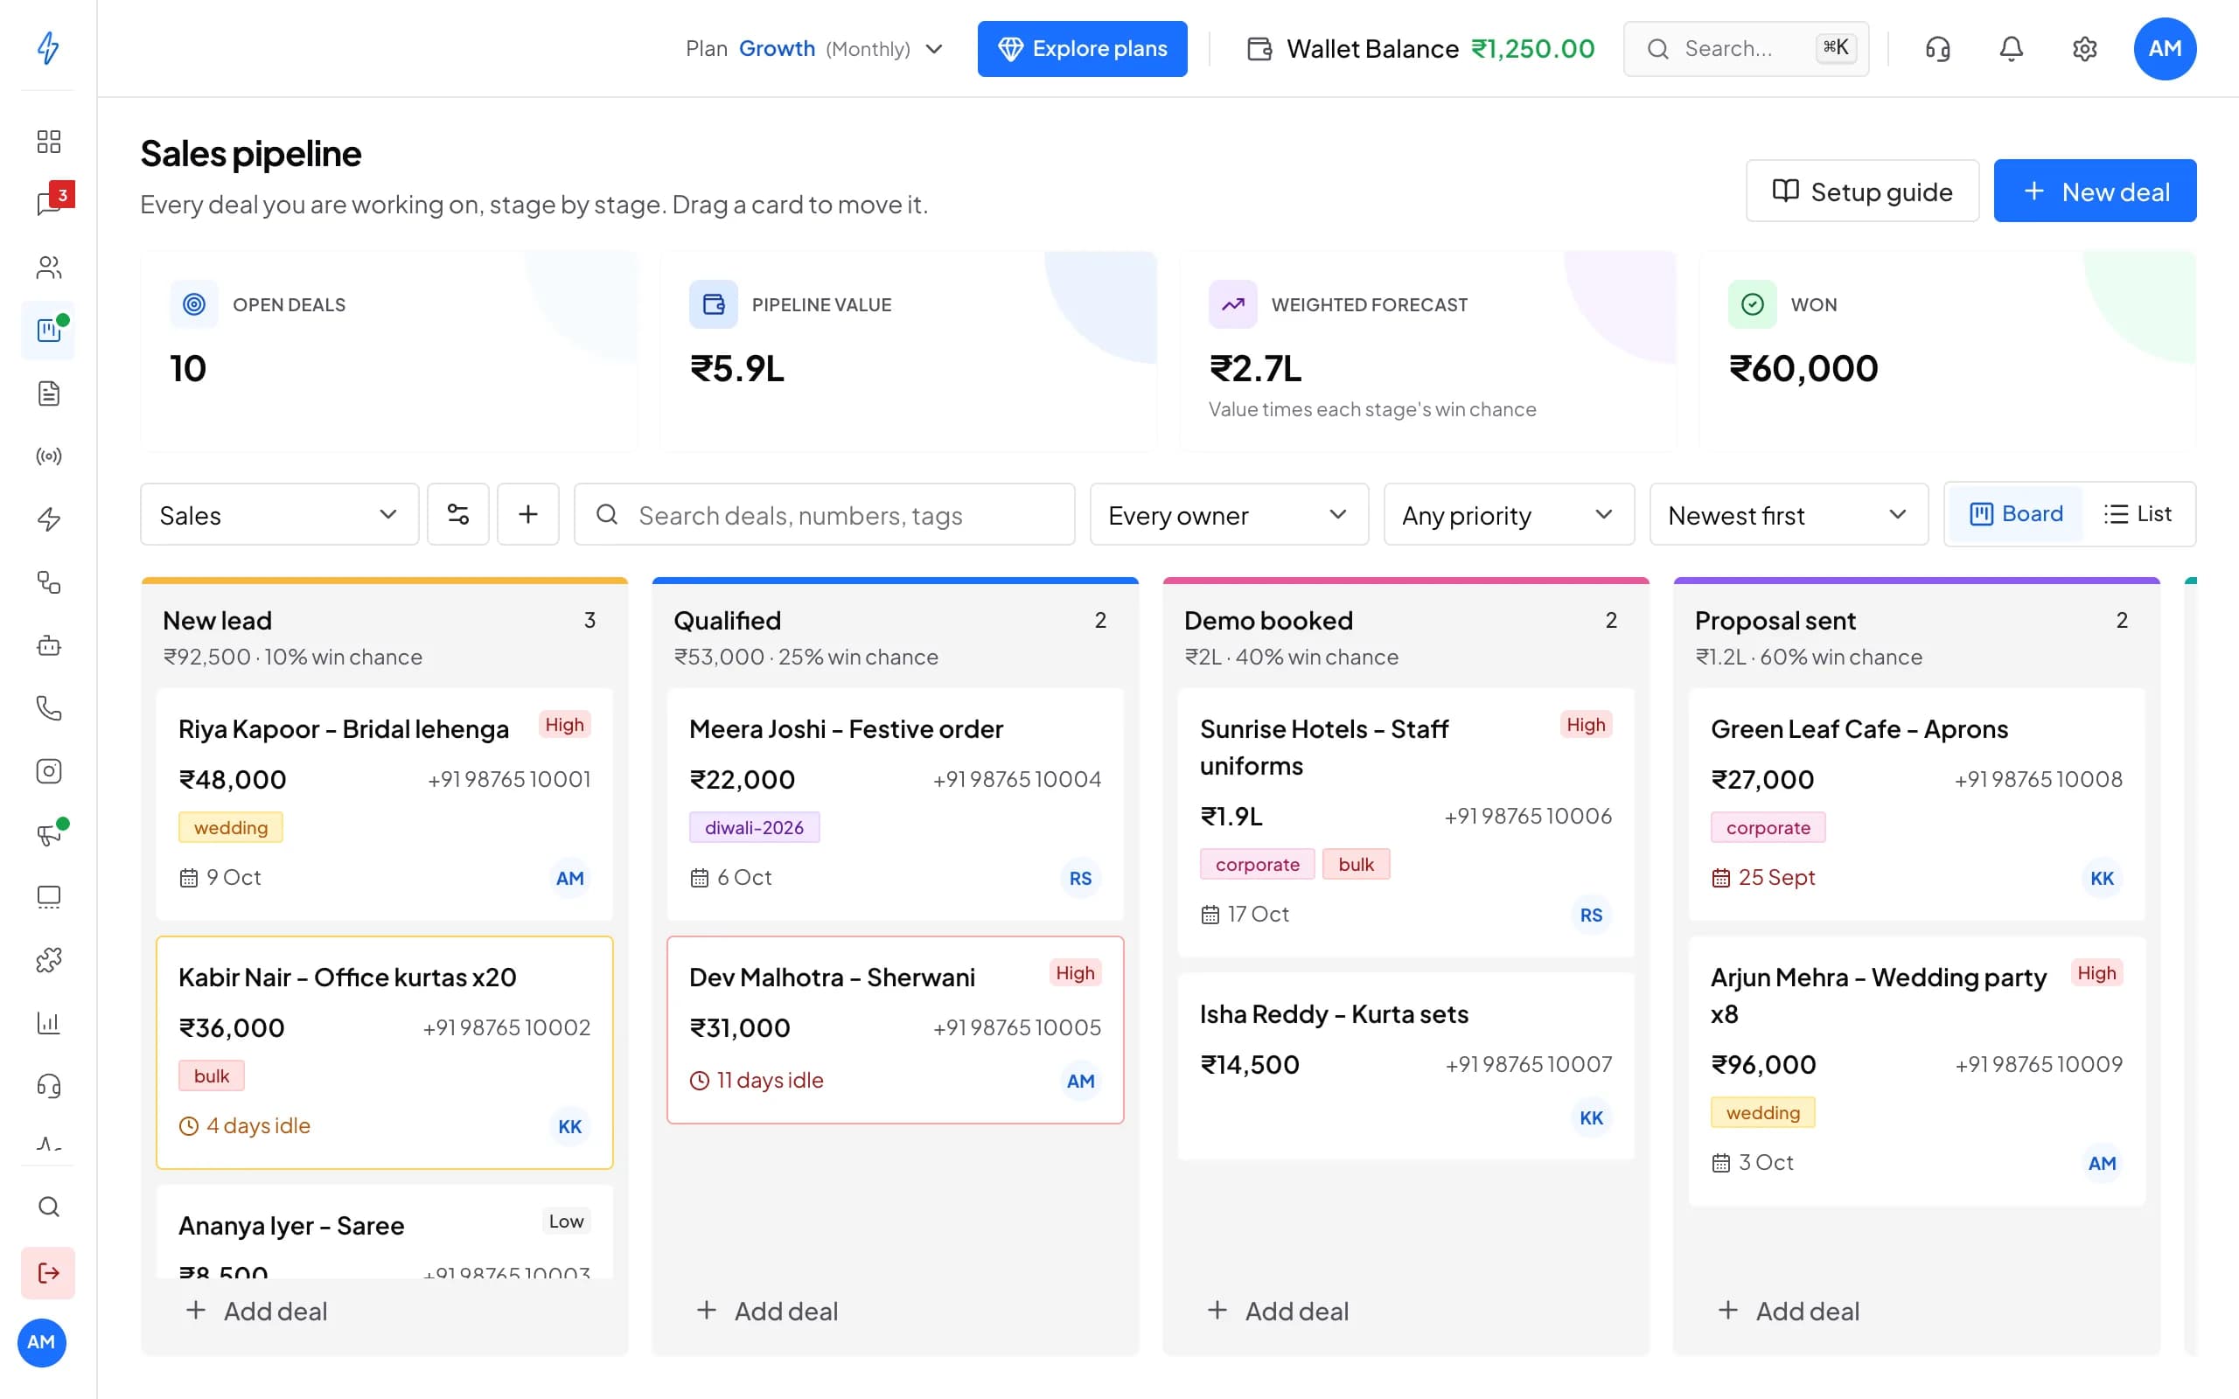The image size is (2239, 1399).
Task: Click the diwali-2026 tag
Action: tap(754, 827)
